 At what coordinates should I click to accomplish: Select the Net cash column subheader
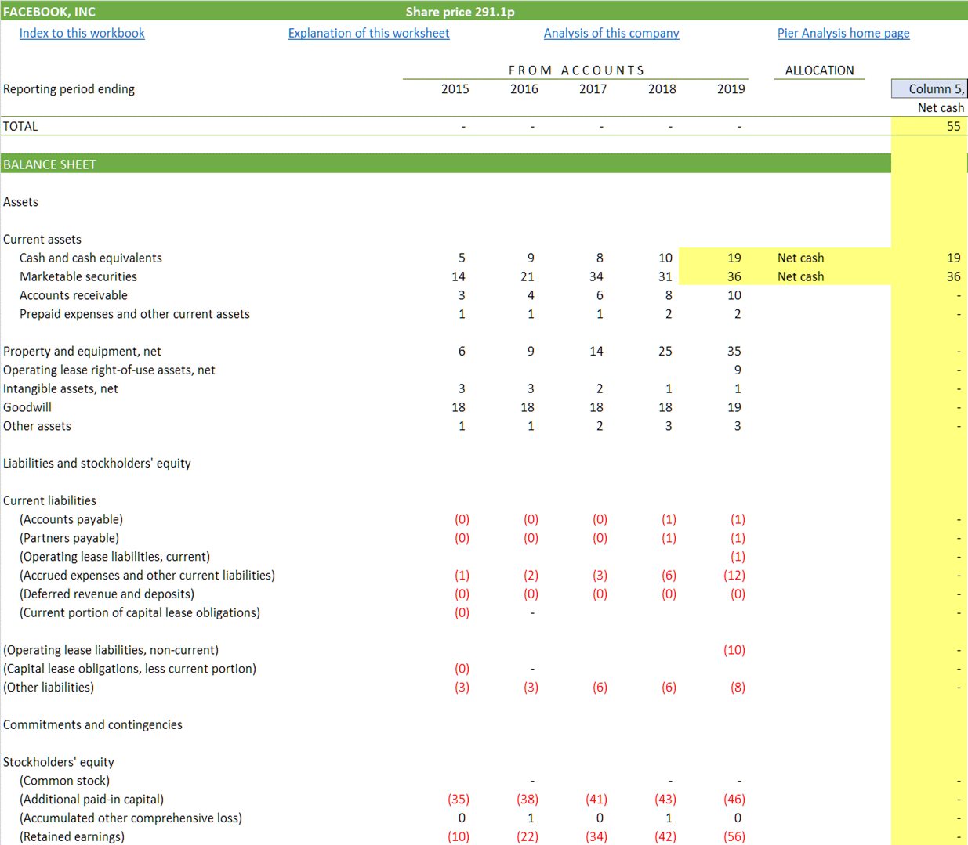coord(941,108)
